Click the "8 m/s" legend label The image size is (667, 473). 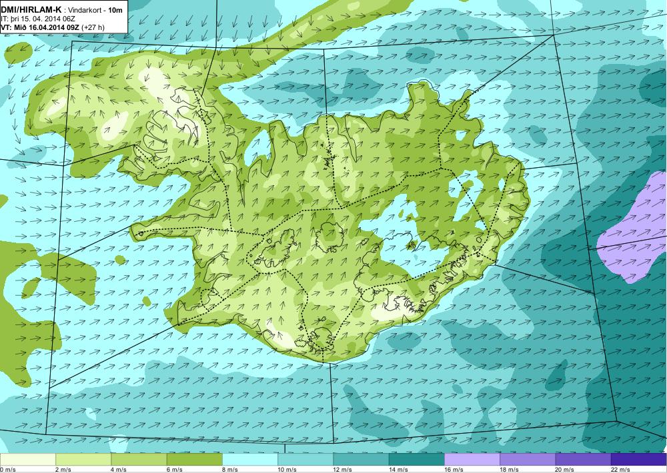(x=230, y=470)
